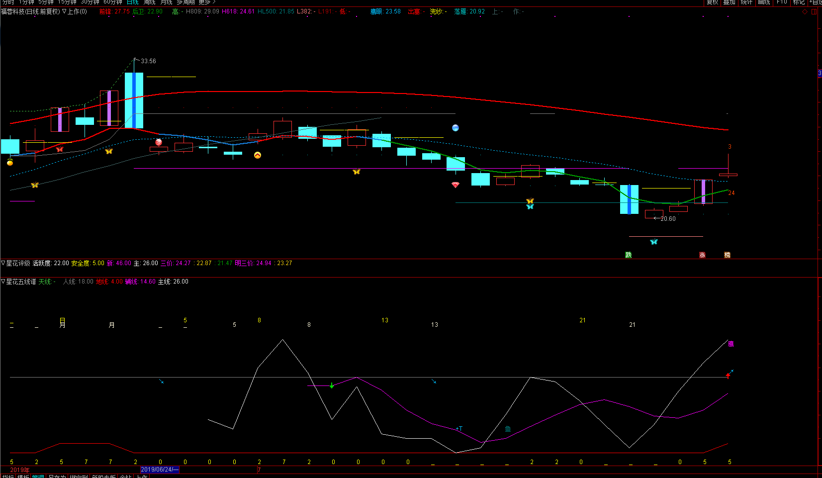Expand the 上作 indicator dropdown triangle
Screen dimensions: 822x478
point(64,11)
